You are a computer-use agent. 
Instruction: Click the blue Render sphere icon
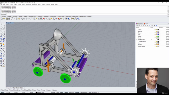pyautogui.click(x=68, y=19)
